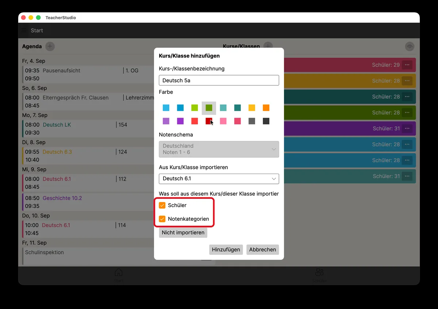438x309 pixels.
Task: Pick the orange color swatch
Action: (266, 108)
